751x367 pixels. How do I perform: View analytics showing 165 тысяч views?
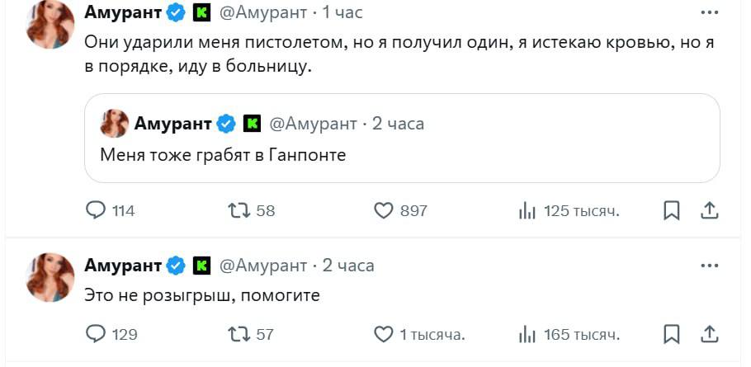coord(527,335)
